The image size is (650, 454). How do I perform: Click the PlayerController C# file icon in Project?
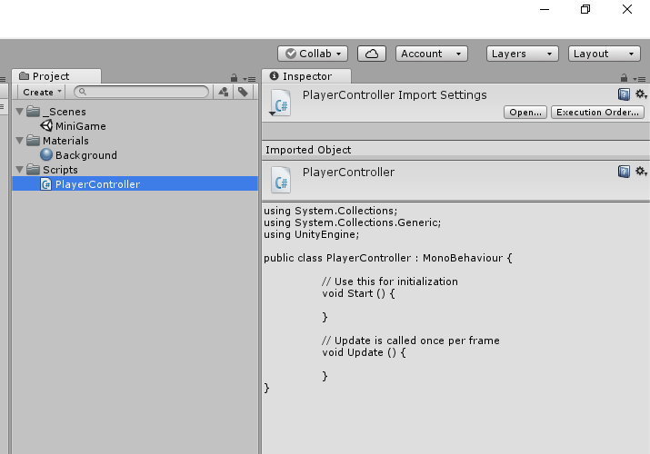click(x=46, y=184)
